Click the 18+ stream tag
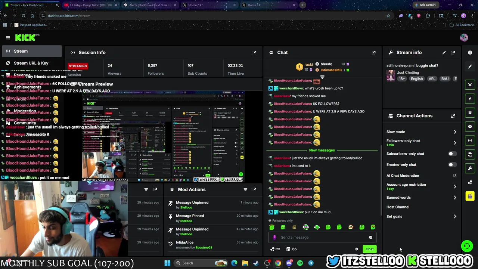 (x=402, y=79)
